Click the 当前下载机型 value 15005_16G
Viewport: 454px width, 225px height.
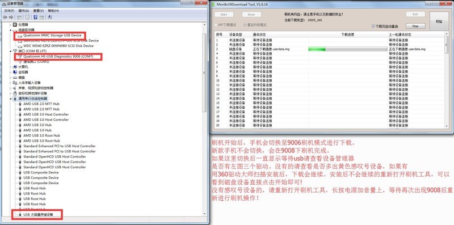pos(314,20)
